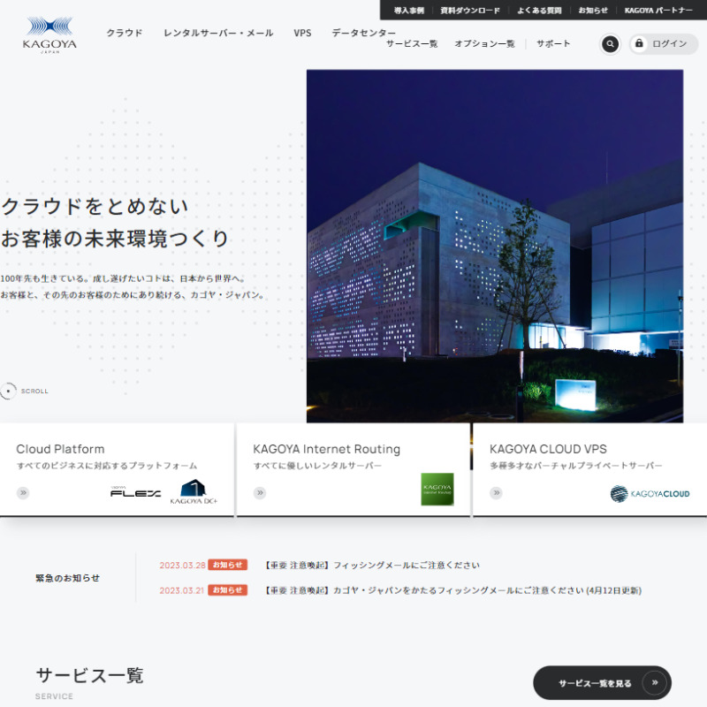Viewport: 707px width, 707px height.
Task: Click the KAGOYA DC+ building logo
Action: pyautogui.click(x=194, y=491)
